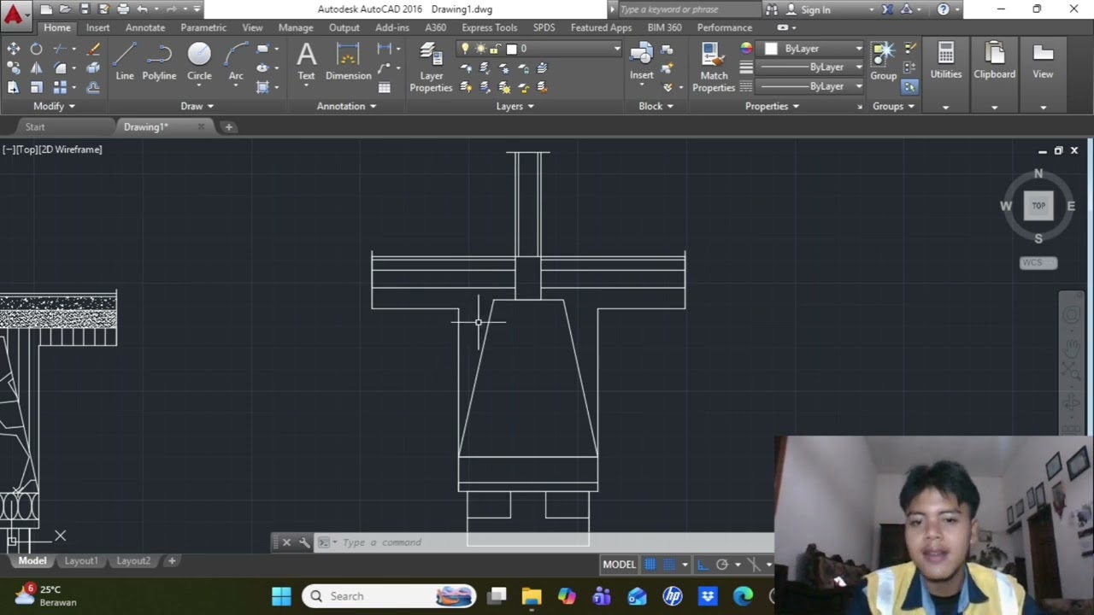Click the Stretch tool icon
The height and width of the screenshot is (615, 1094).
pos(14,87)
